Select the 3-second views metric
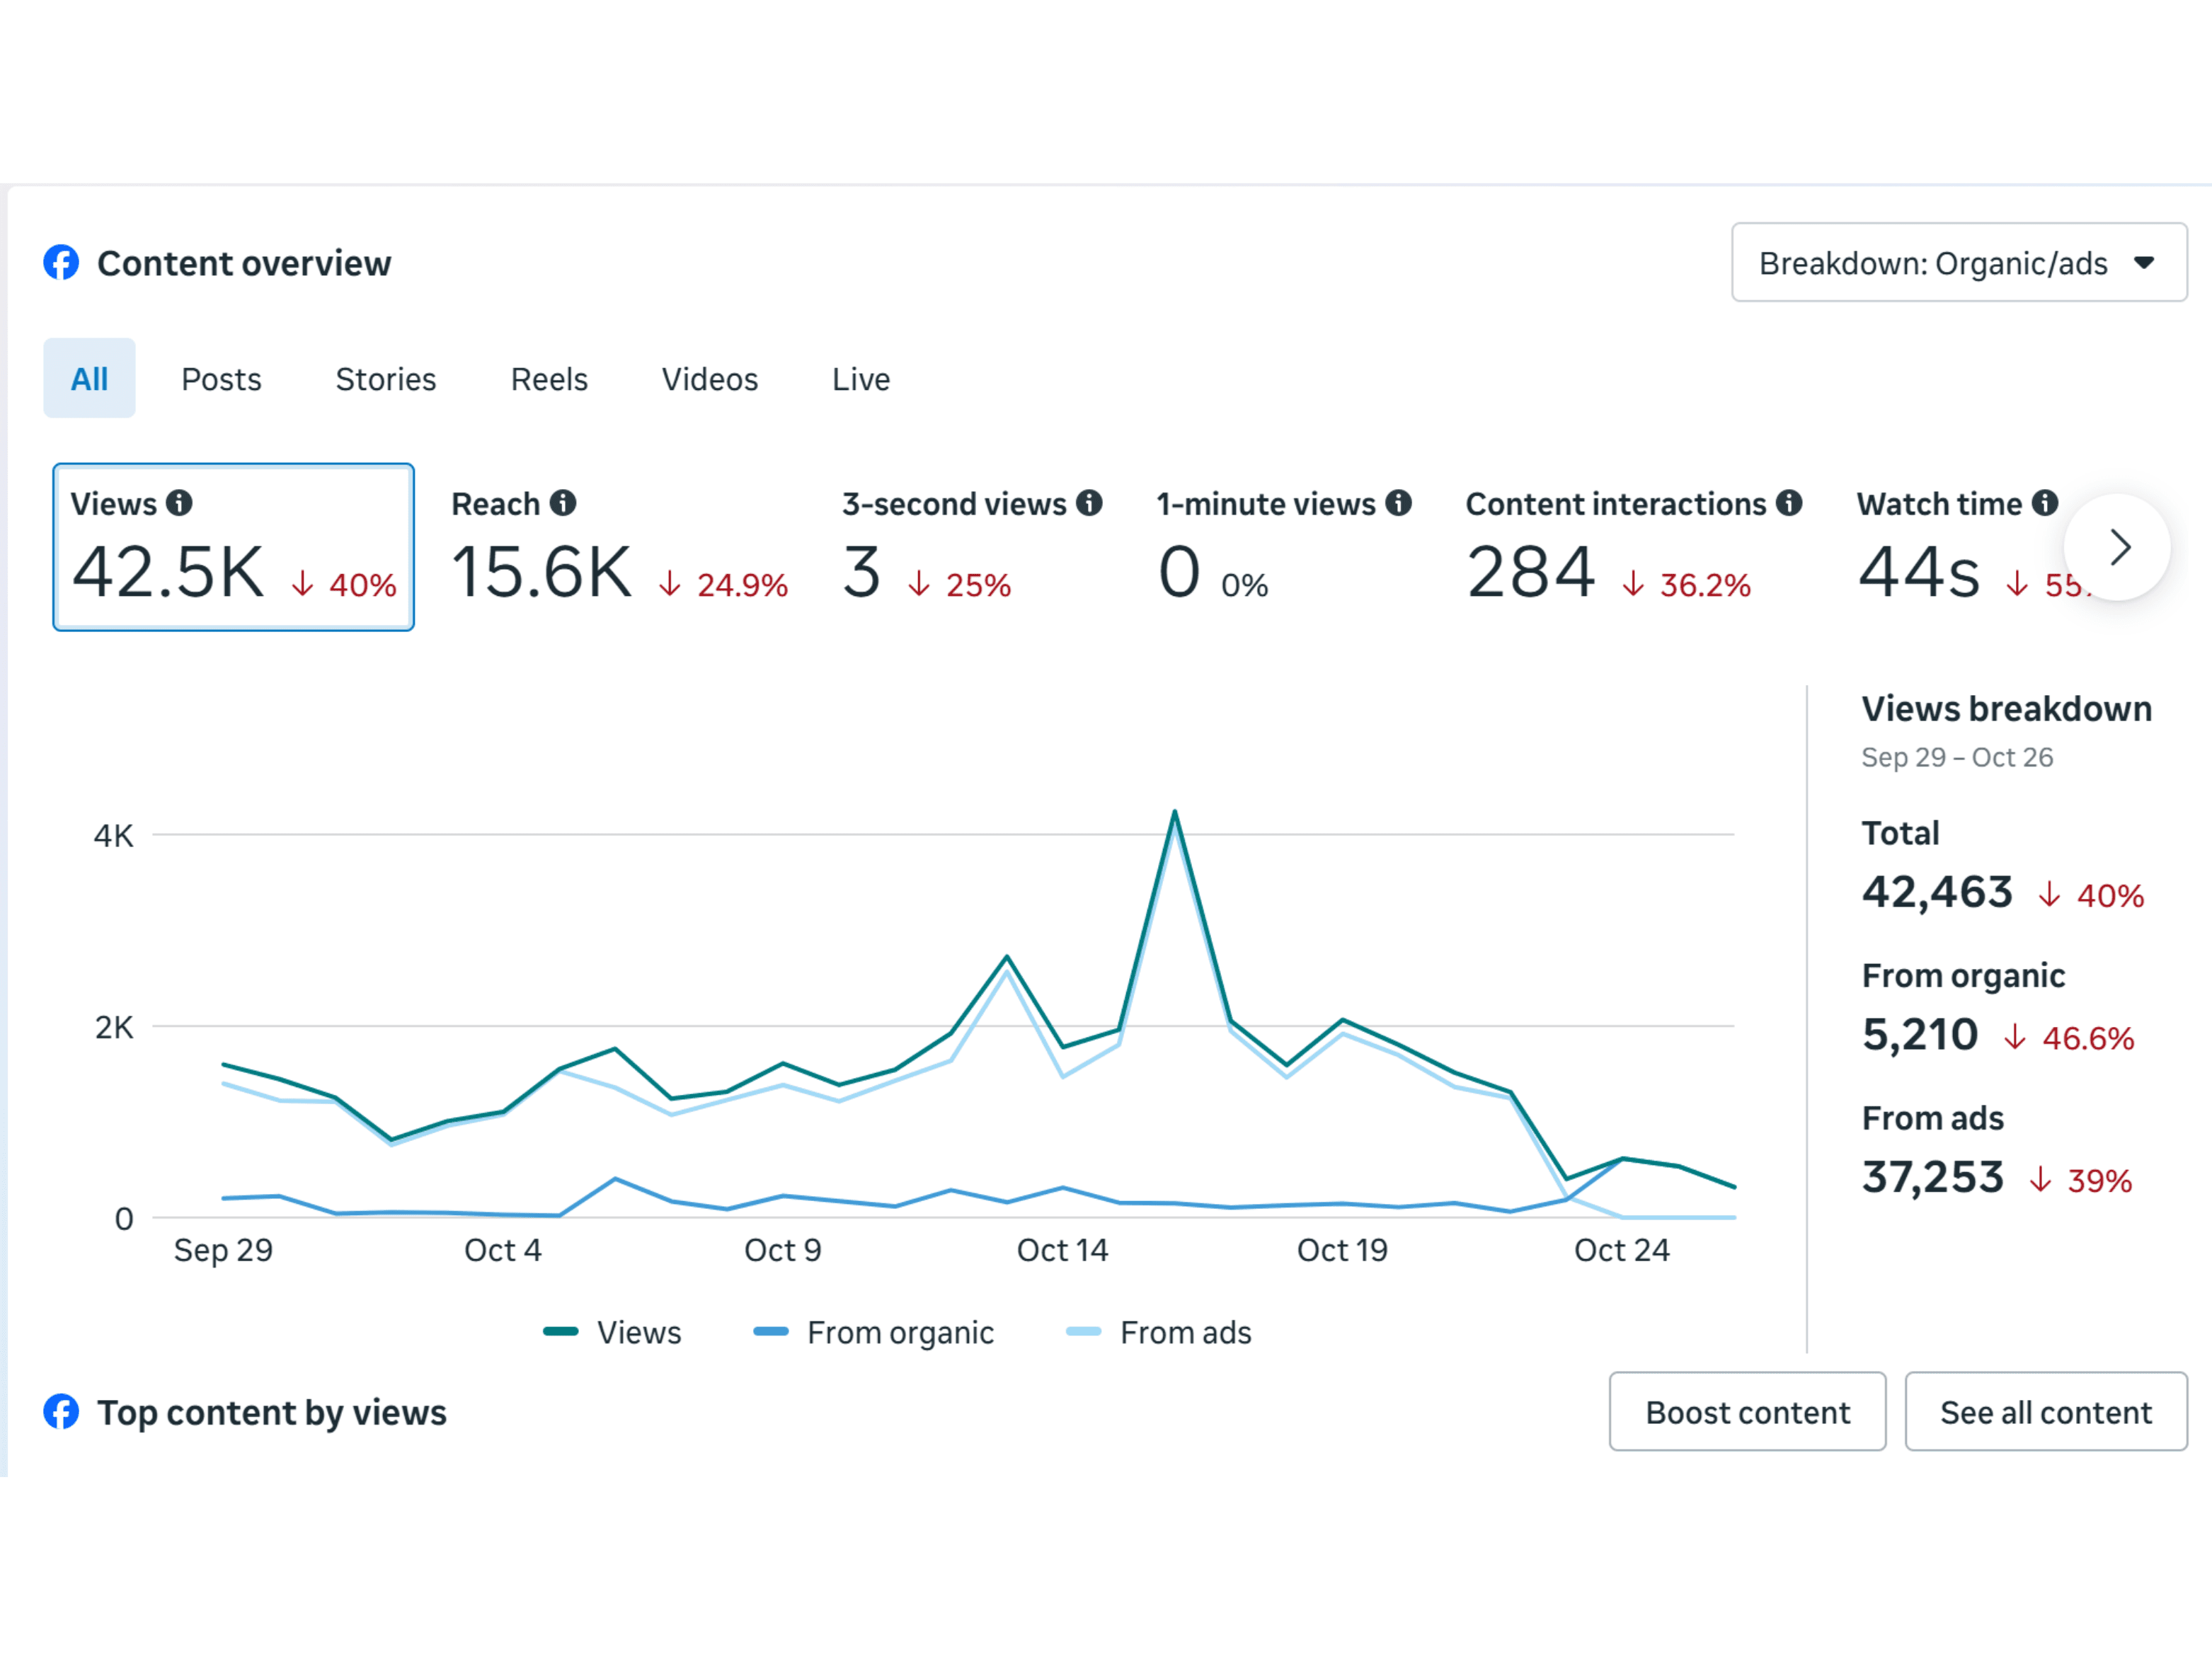Image resolution: width=2212 pixels, height=1659 pixels. pyautogui.click(x=971, y=548)
